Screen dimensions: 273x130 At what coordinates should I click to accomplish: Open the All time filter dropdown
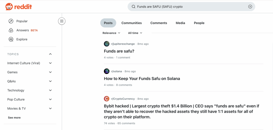click(x=135, y=33)
